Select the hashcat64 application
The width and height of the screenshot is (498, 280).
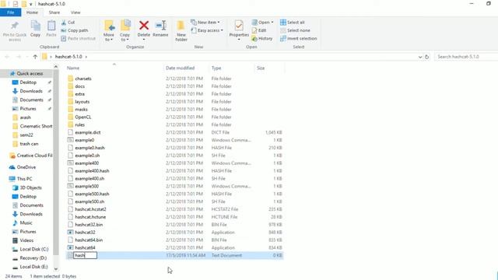(x=85, y=247)
